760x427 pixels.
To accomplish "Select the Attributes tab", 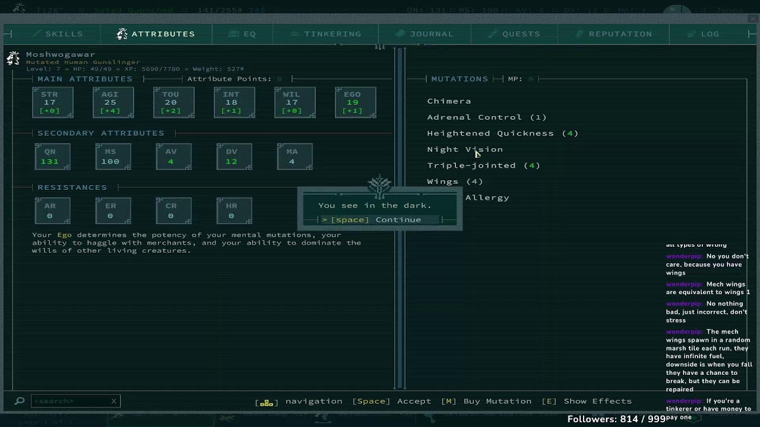I will [156, 34].
